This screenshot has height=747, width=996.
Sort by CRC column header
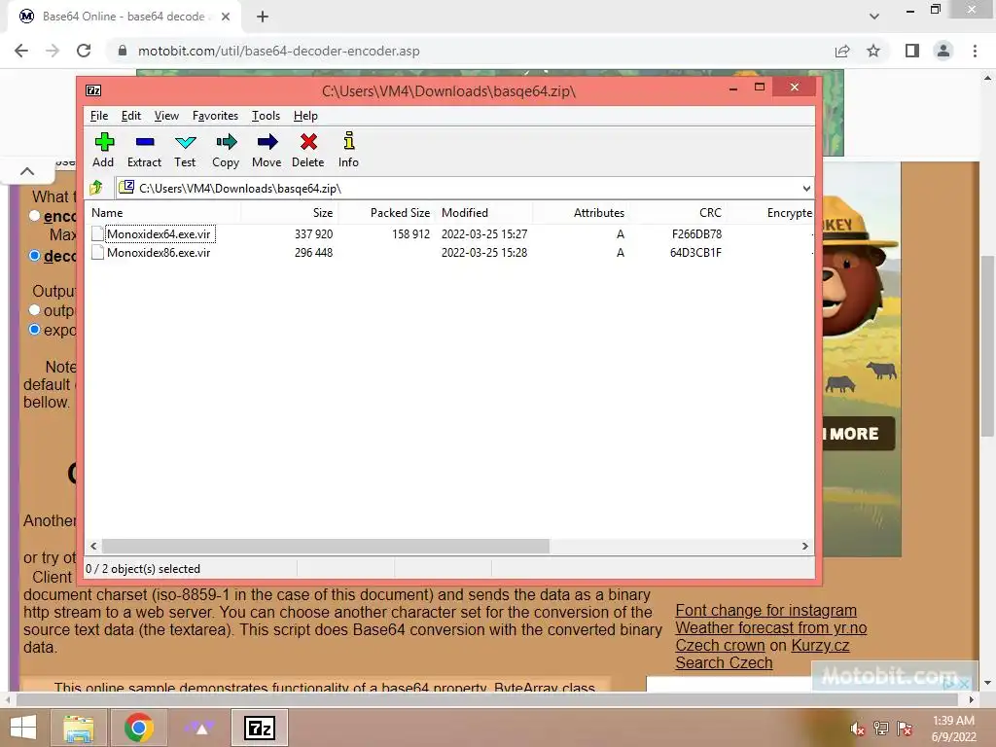tap(678, 213)
